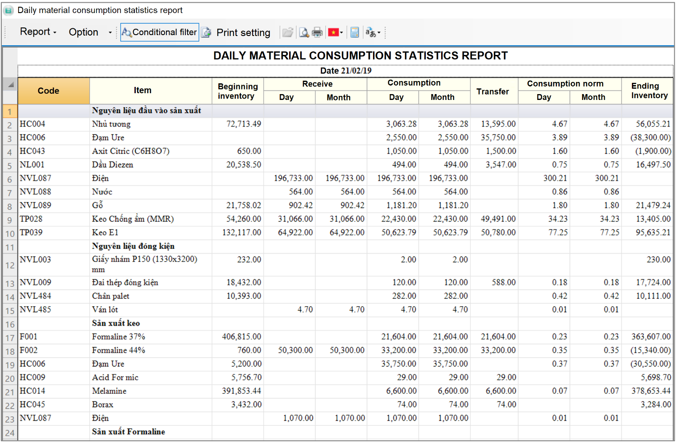This screenshot has height=443, width=677.
Task: Select the HC043 Axit Citric code cell
Action: click(54, 151)
